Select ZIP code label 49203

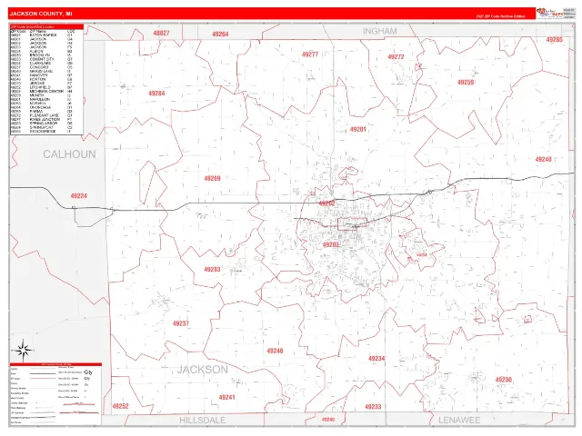[x=331, y=245]
